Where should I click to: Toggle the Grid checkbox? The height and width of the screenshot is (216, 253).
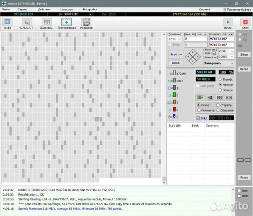coord(198,118)
